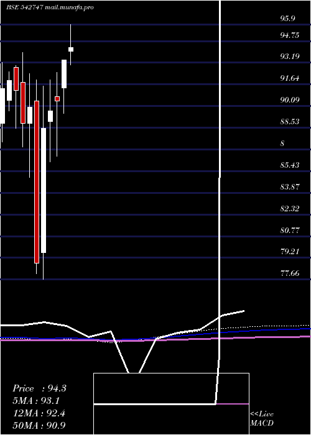This screenshot has width=311, height=435.
Task: Click the 88.53 price axis label
Action: pyautogui.click(x=290, y=122)
